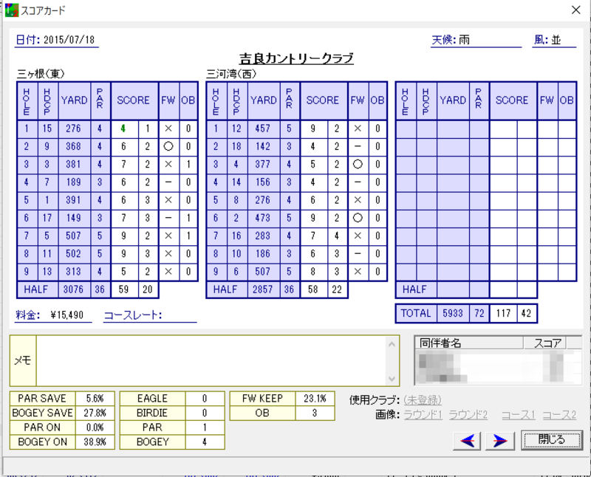Click FW circle mark on west hole 3 (377 yards)
This screenshot has height=477, width=591.
358,165
